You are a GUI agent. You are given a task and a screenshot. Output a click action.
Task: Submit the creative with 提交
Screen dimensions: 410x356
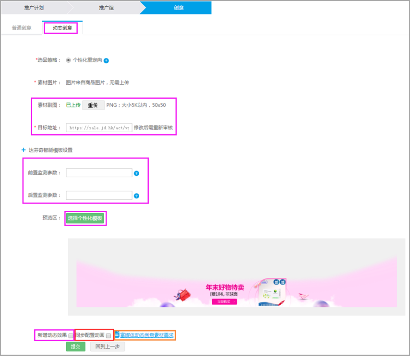75,346
